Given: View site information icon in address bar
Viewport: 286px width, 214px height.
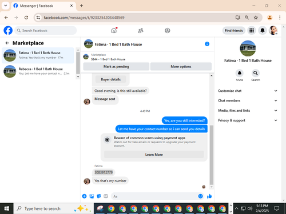Looking at the screenshot, I should [x=38, y=18].
